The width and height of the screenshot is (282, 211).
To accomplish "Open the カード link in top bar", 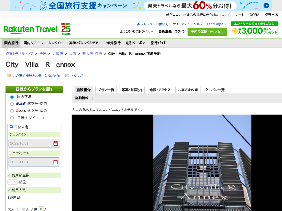I will [x=240, y=15].
